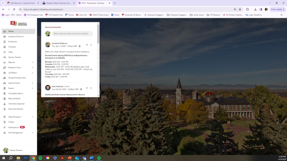Click the Student Employment icon

pos(4,78)
